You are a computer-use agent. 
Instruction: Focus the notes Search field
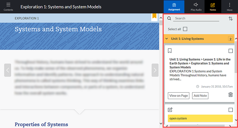click(196, 18)
